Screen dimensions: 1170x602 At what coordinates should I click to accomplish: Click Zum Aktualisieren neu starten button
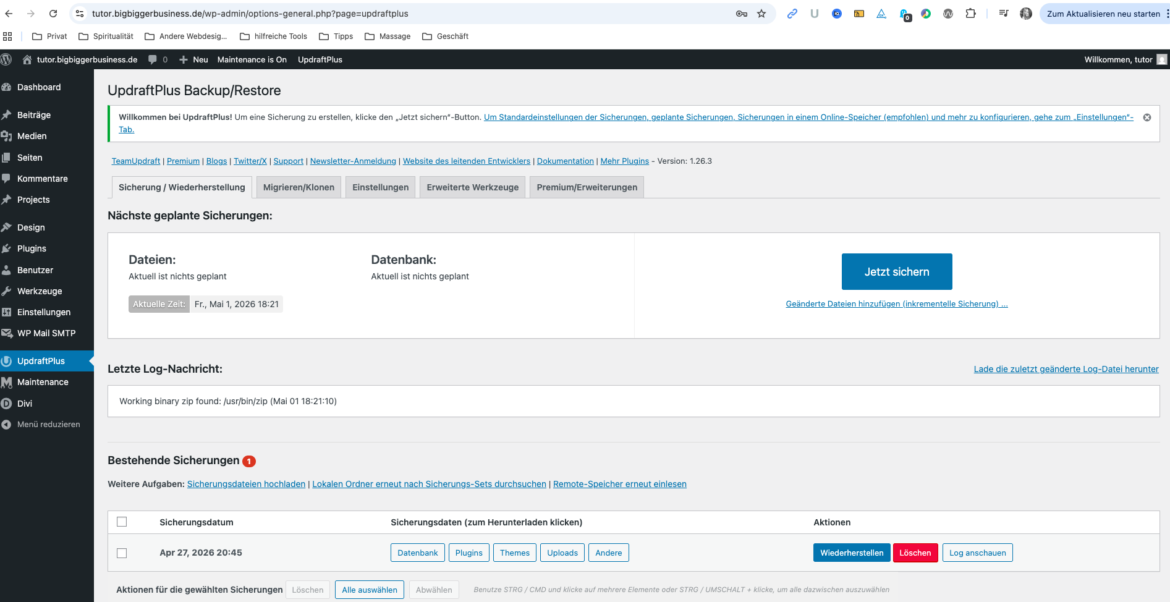pyautogui.click(x=1104, y=14)
